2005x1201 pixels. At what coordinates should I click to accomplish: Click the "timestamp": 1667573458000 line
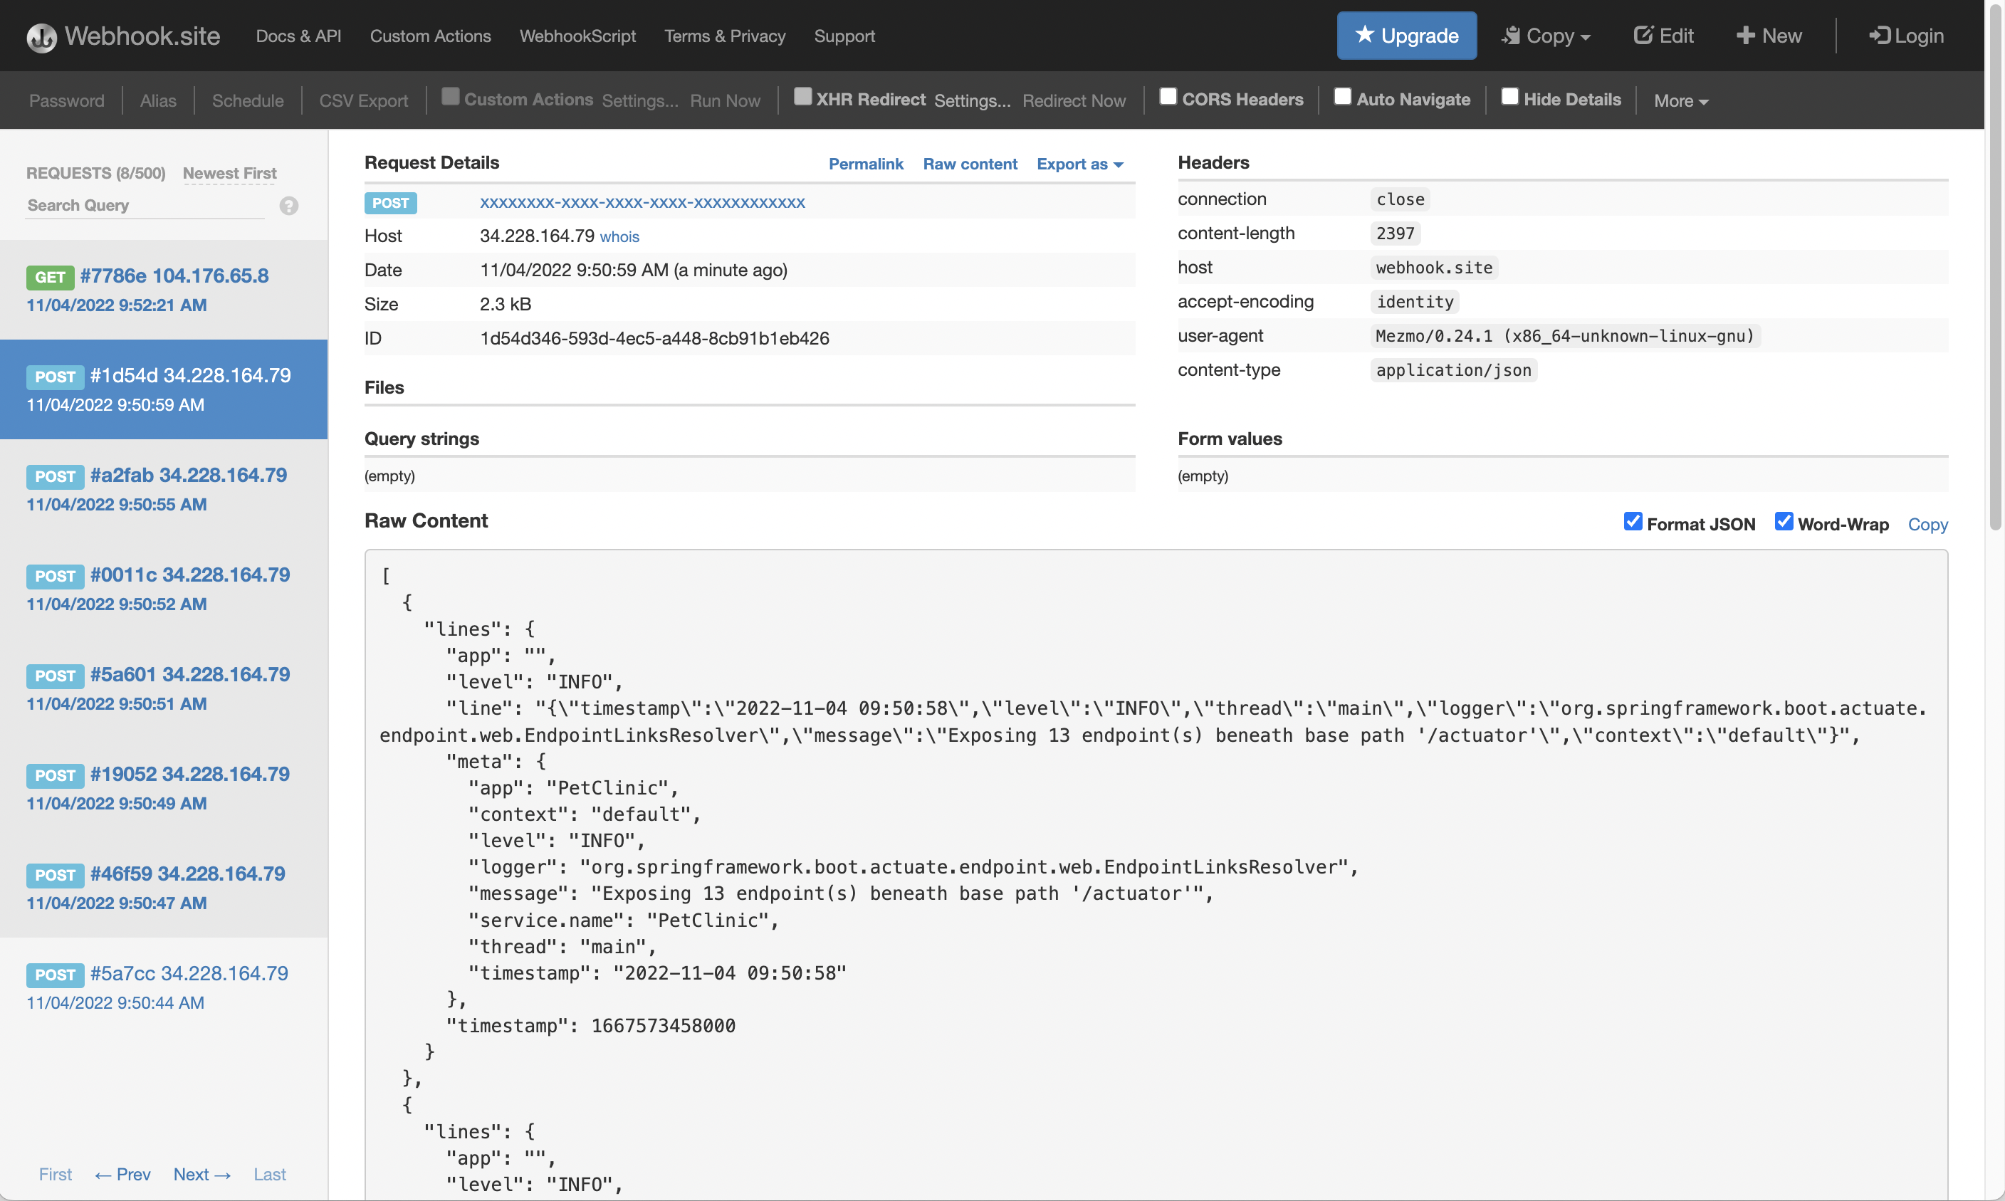coord(590,1025)
